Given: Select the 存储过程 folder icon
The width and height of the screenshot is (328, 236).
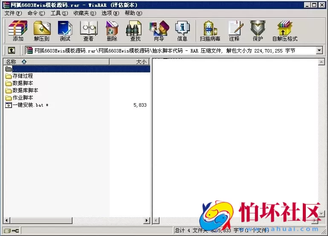Looking at the screenshot, I should pyautogui.click(x=9, y=76).
